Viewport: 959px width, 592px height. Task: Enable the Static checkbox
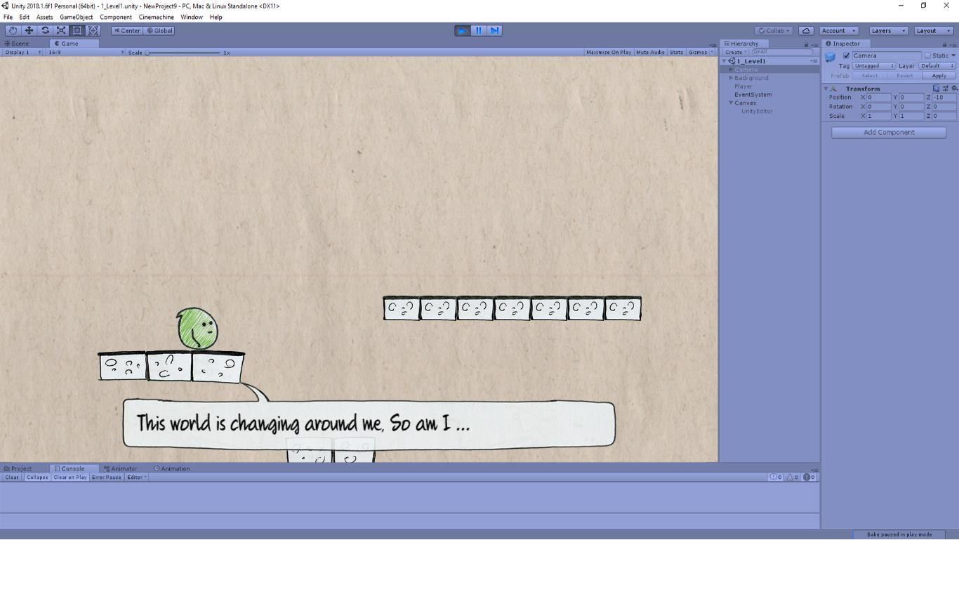click(x=927, y=55)
